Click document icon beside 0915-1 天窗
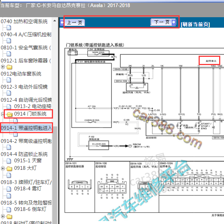This screenshot has width=224, height=224. [x=9, y=161]
